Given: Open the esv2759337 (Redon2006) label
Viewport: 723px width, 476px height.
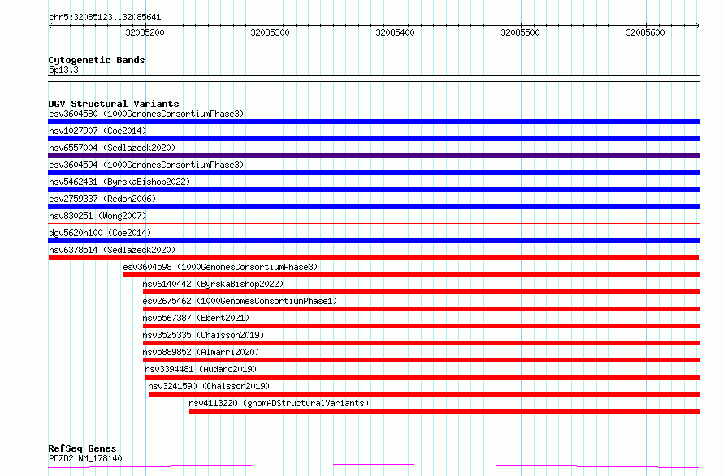Looking at the screenshot, I should tap(102, 199).
